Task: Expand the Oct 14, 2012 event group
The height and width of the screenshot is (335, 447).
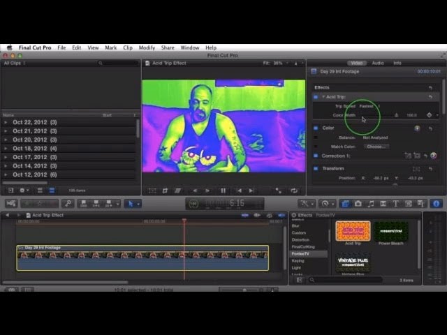Action: click(6, 166)
